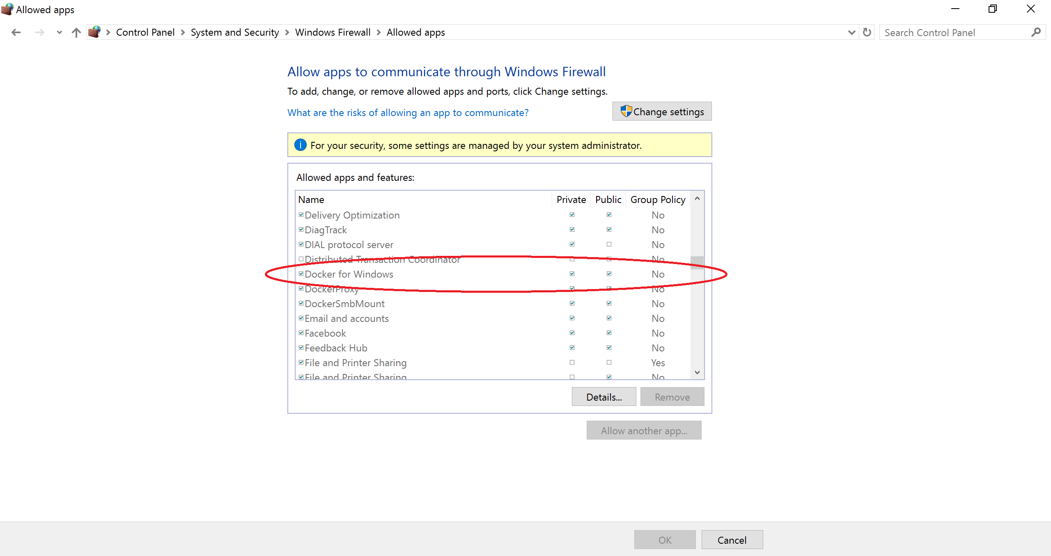Expand the chevron after Control Panel

[183, 32]
